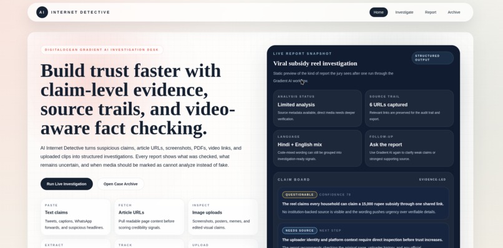Viewport: 503px width, 248px height.
Task: Select the DigitalOcean Gradient AI Investigation Desk pill
Action: pos(102,50)
